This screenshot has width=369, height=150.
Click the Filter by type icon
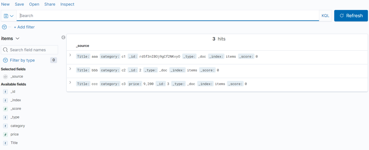5,60
